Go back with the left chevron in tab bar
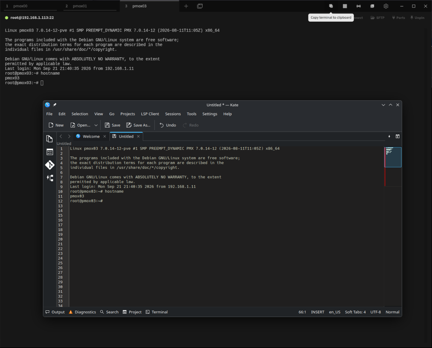 click(61, 136)
